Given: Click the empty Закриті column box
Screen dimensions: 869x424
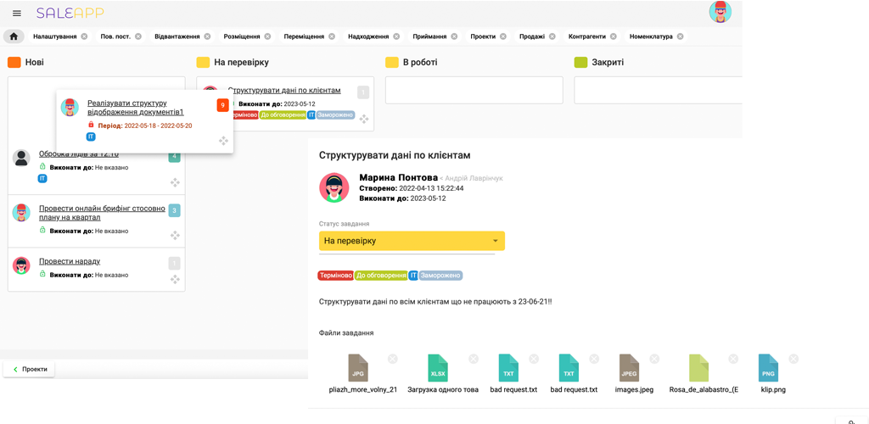Looking at the screenshot, I should 658,90.
